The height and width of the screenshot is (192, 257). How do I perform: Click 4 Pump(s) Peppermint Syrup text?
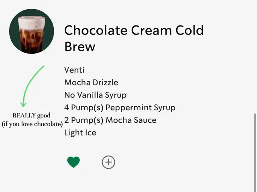(120, 108)
